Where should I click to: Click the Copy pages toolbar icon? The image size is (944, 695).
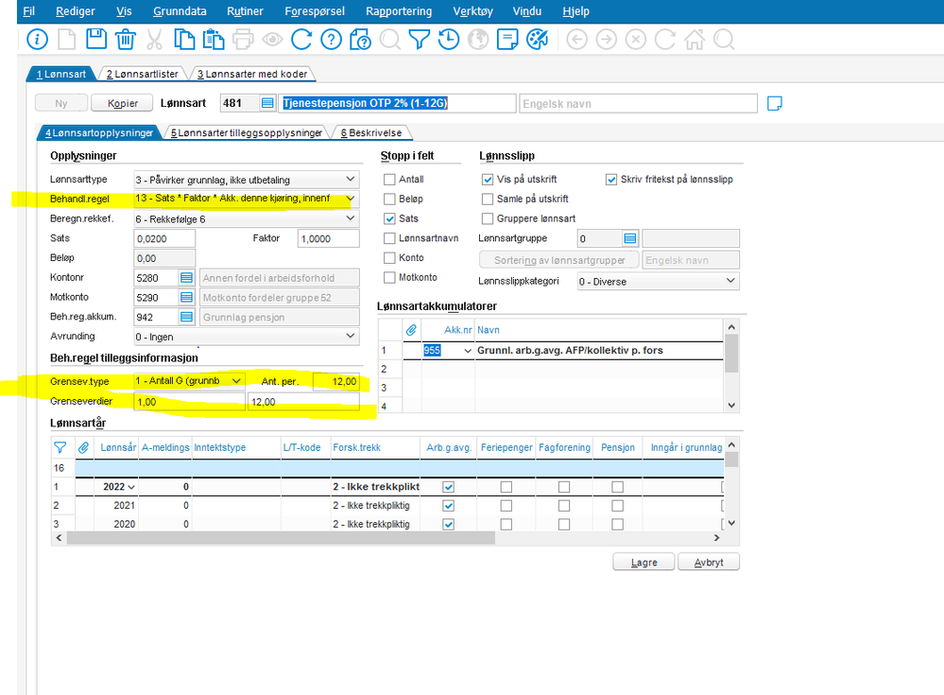(x=183, y=39)
